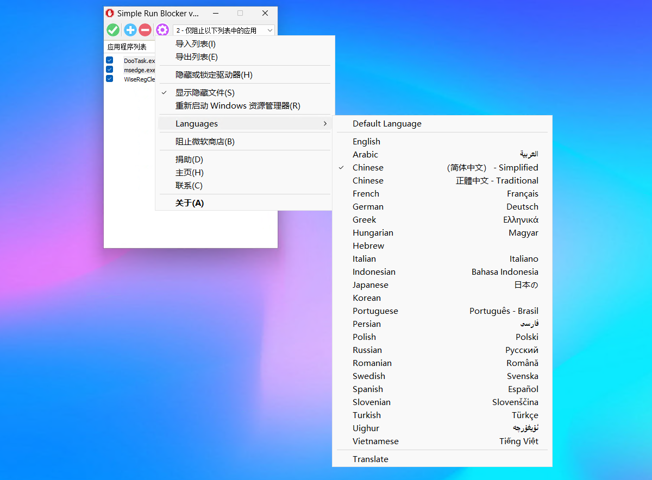The height and width of the screenshot is (480, 652).
Task: Switch language to Swedish
Action: tap(442, 376)
